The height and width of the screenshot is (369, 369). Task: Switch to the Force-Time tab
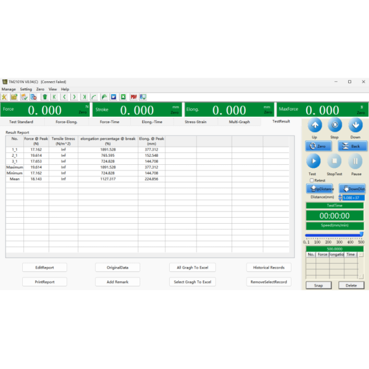(109, 122)
